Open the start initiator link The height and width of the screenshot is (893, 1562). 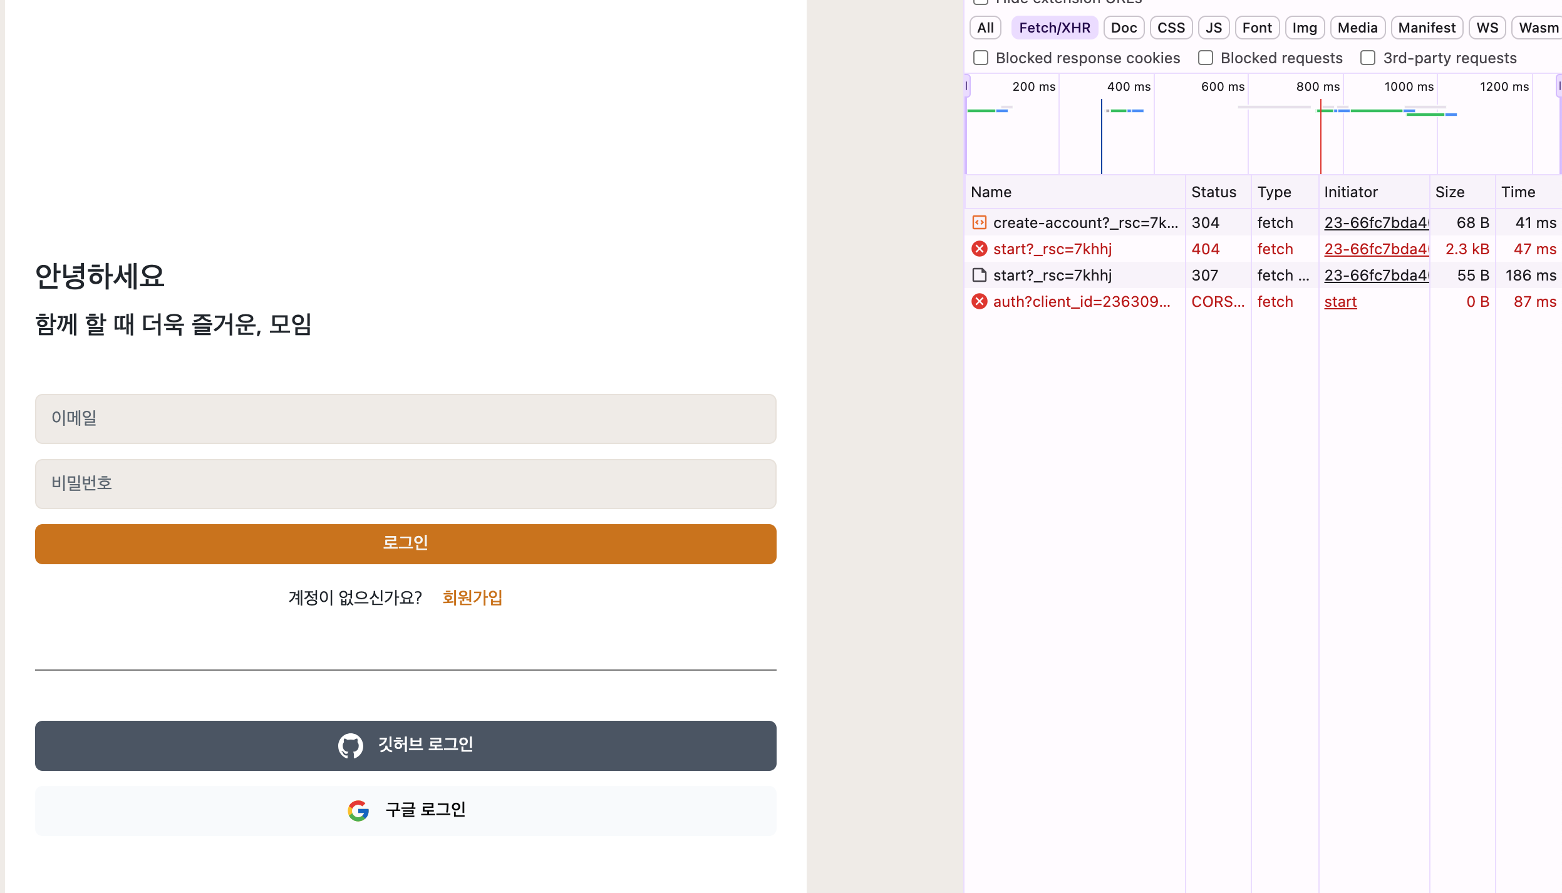click(x=1340, y=301)
